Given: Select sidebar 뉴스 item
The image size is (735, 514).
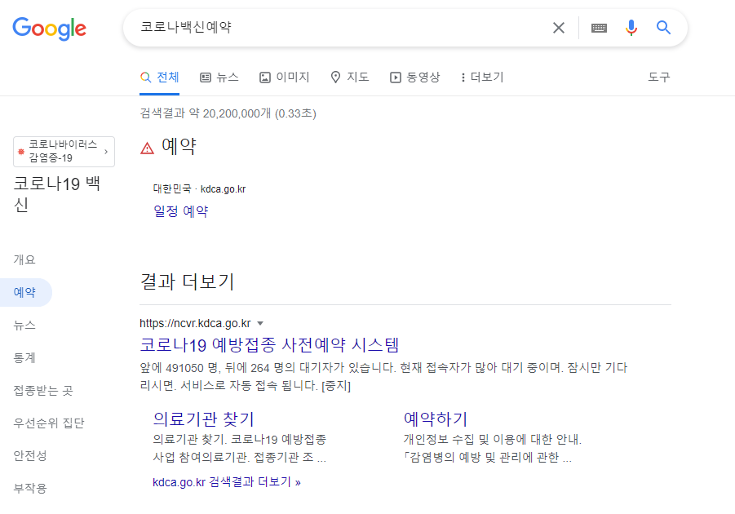Looking at the screenshot, I should coord(24,325).
